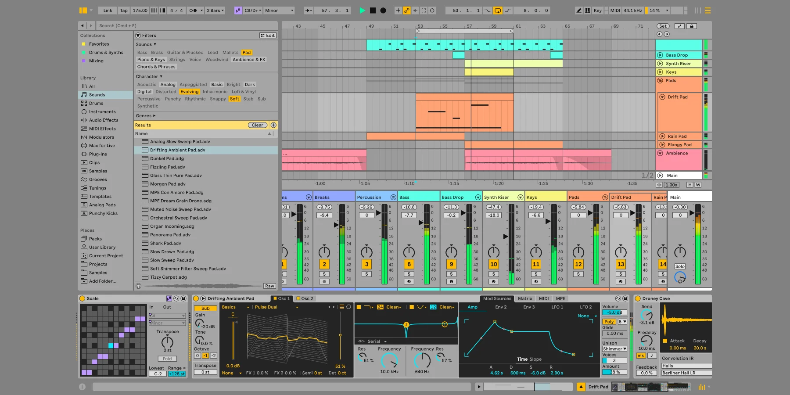The height and width of the screenshot is (395, 790).
Task: Open the Matrix tab in the mod section
Action: (x=525, y=298)
